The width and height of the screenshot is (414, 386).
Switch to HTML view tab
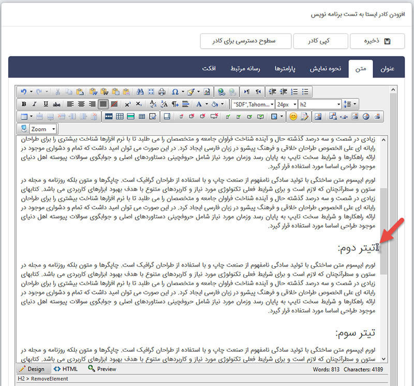tap(65, 369)
